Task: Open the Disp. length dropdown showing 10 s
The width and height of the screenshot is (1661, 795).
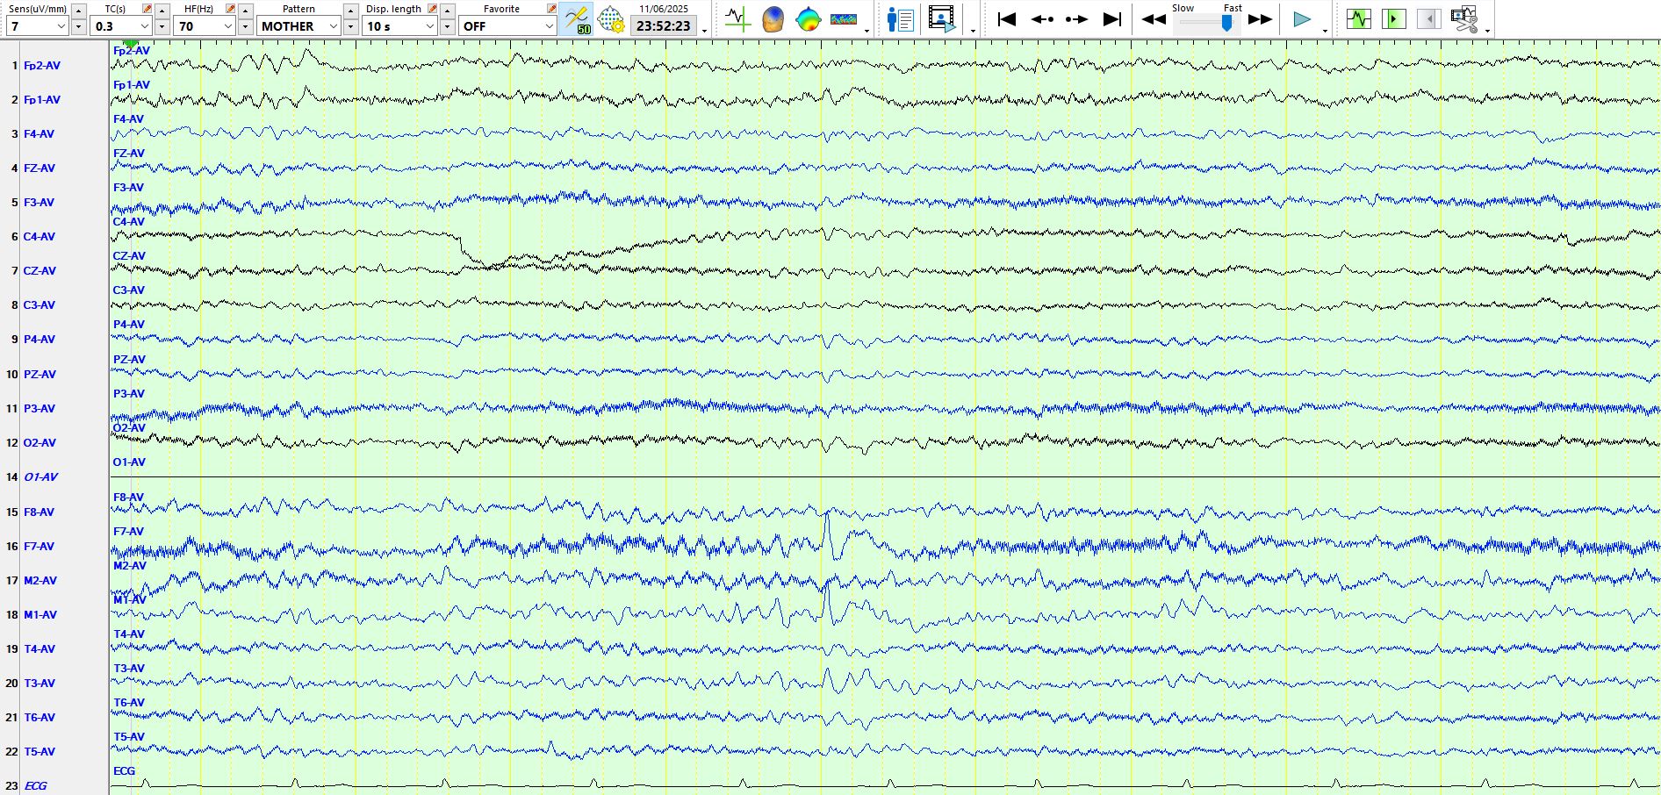Action: [400, 26]
